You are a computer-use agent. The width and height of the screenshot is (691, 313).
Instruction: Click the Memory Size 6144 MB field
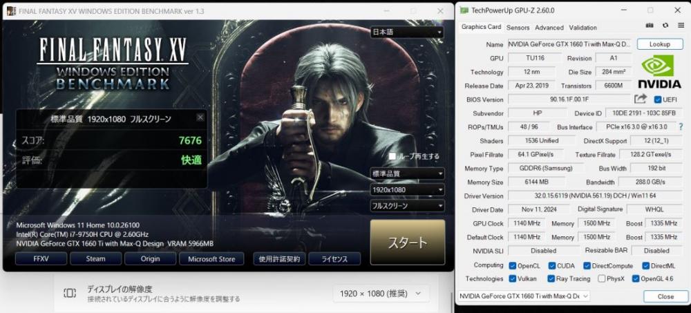click(537, 182)
